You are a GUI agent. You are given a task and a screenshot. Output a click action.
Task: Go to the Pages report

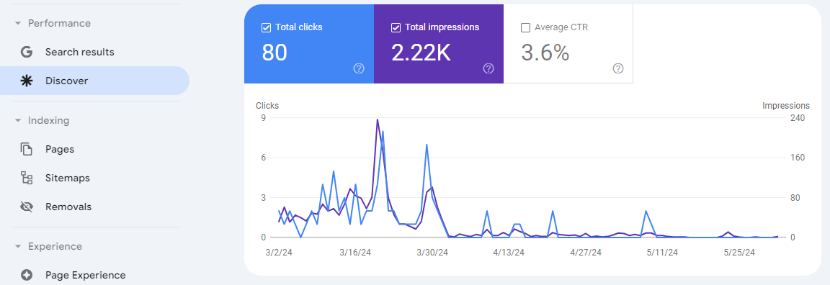(94, 149)
